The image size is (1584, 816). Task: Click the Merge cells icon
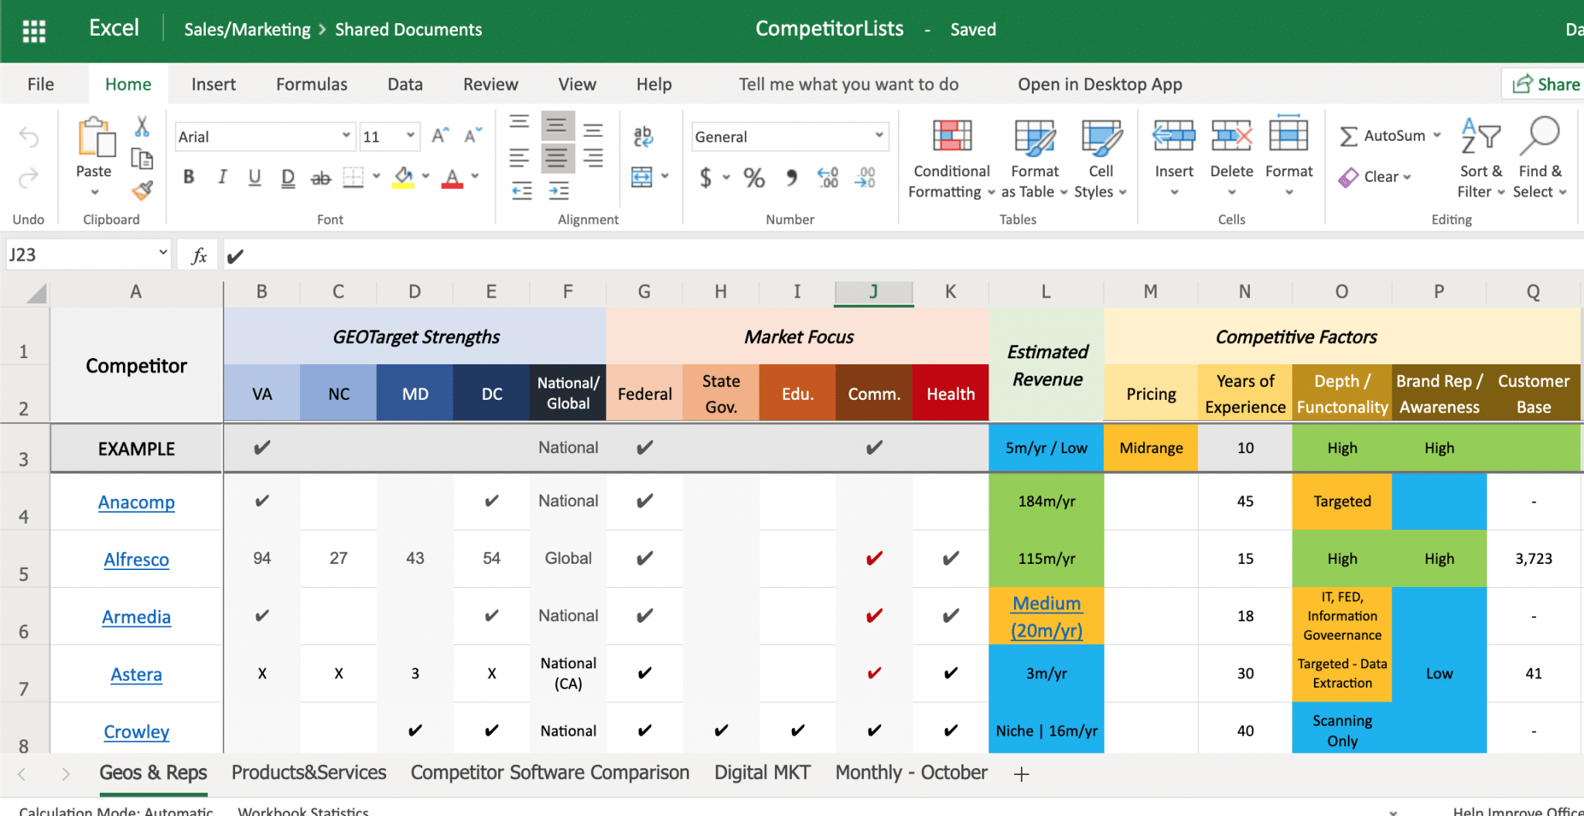(x=642, y=177)
